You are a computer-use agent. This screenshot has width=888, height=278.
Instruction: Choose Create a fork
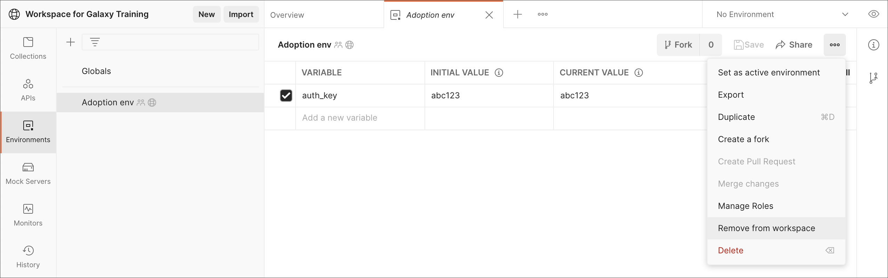[776, 139]
